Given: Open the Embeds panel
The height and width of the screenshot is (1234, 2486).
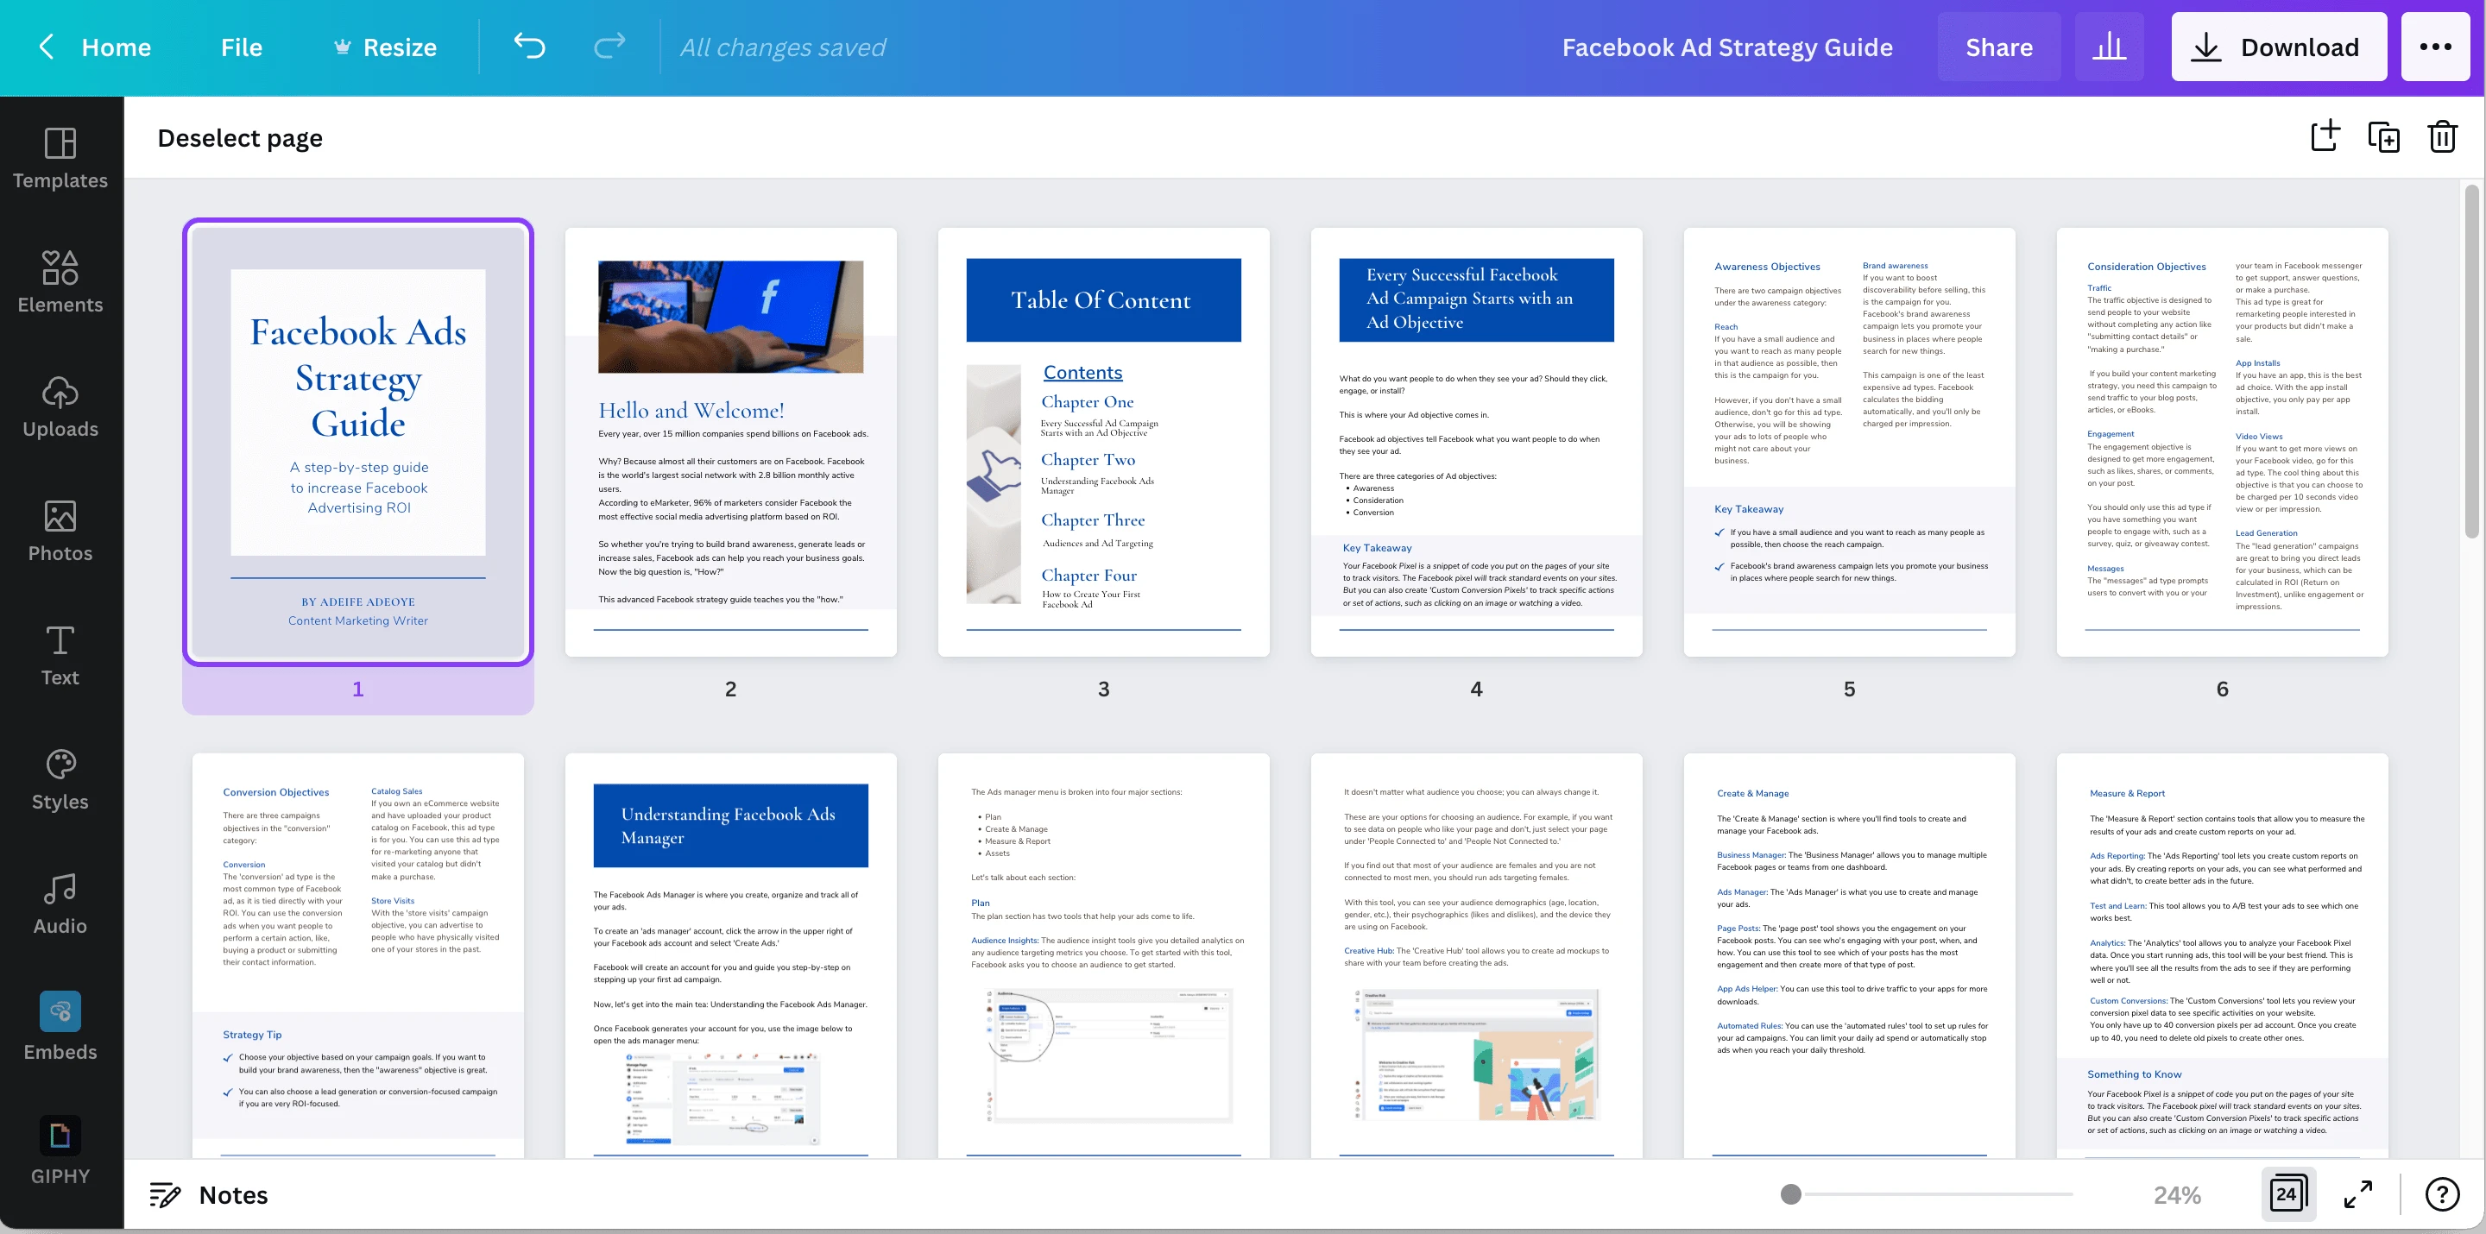Looking at the screenshot, I should click(60, 1028).
